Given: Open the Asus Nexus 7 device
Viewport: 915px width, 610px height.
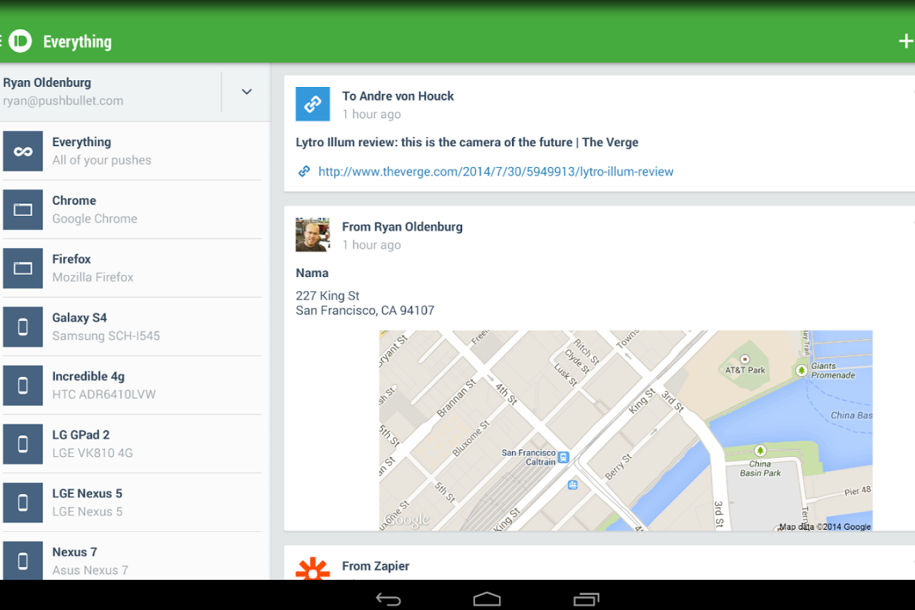Looking at the screenshot, I should click(132, 561).
